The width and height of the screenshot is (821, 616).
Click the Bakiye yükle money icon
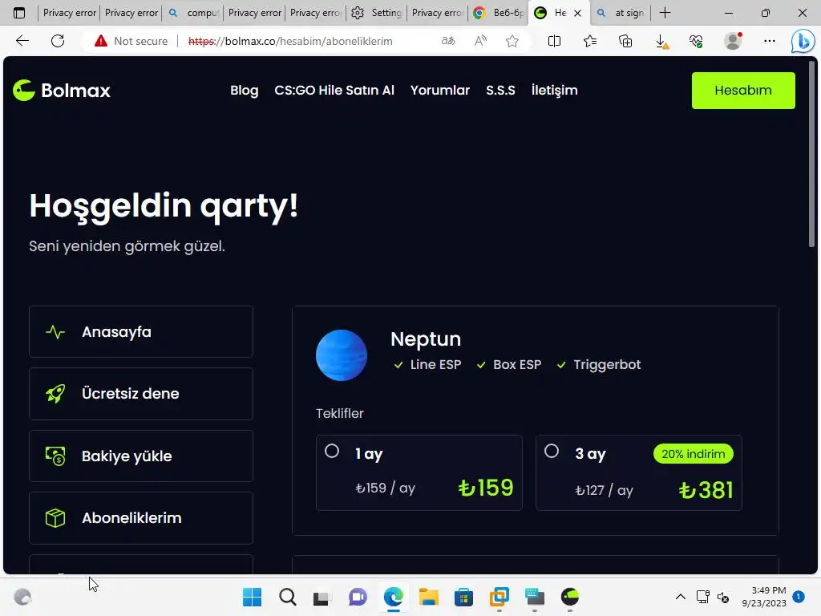coord(55,456)
